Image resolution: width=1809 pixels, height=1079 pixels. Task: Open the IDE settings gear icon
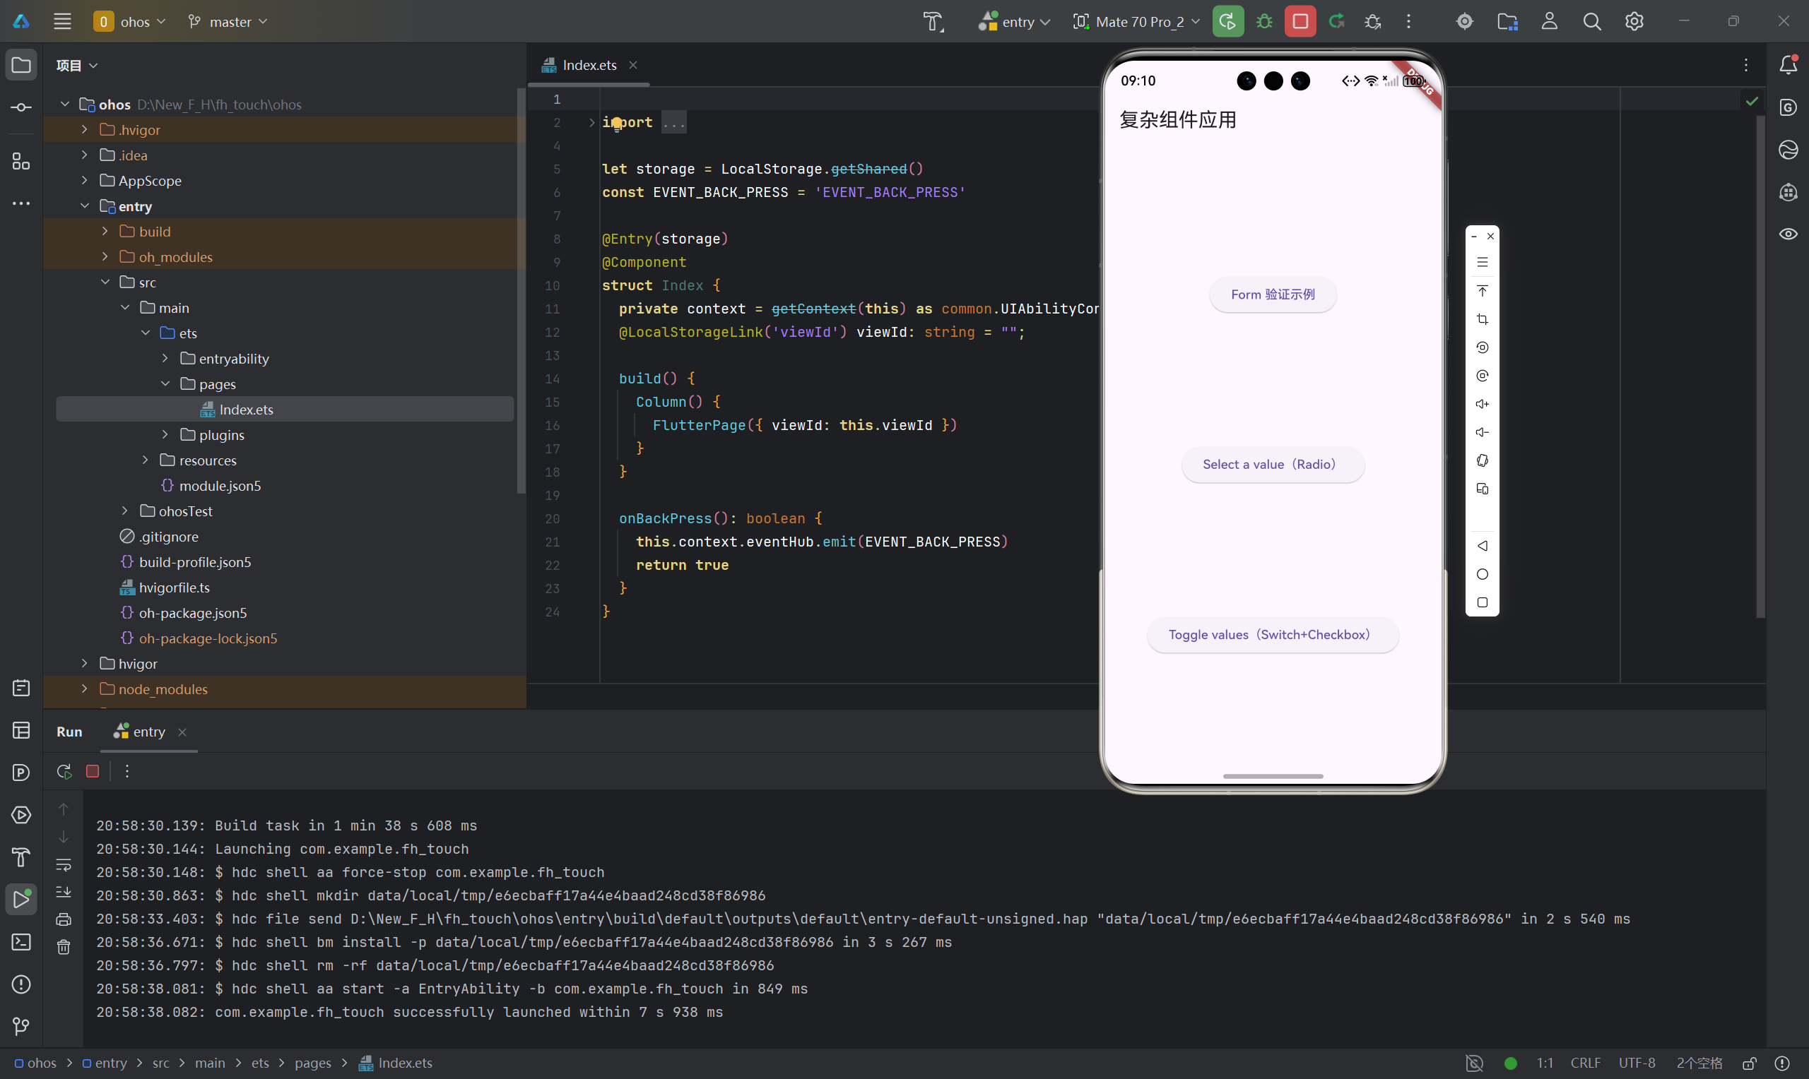point(1634,22)
